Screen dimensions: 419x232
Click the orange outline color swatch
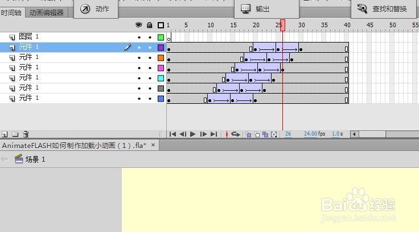[x=161, y=58]
